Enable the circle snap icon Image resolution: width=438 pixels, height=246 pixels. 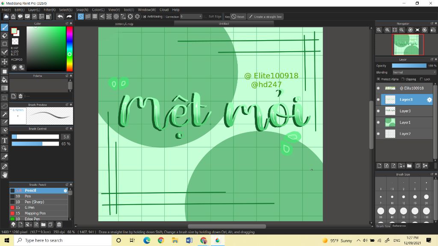click(x=116, y=17)
